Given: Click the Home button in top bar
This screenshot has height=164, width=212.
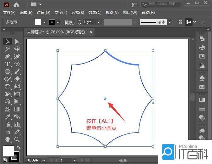Looking at the screenshot, I should (x=16, y=5).
